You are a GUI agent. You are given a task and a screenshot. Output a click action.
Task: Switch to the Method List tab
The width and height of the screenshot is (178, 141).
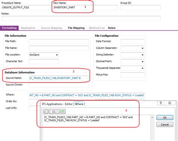[x=97, y=28]
